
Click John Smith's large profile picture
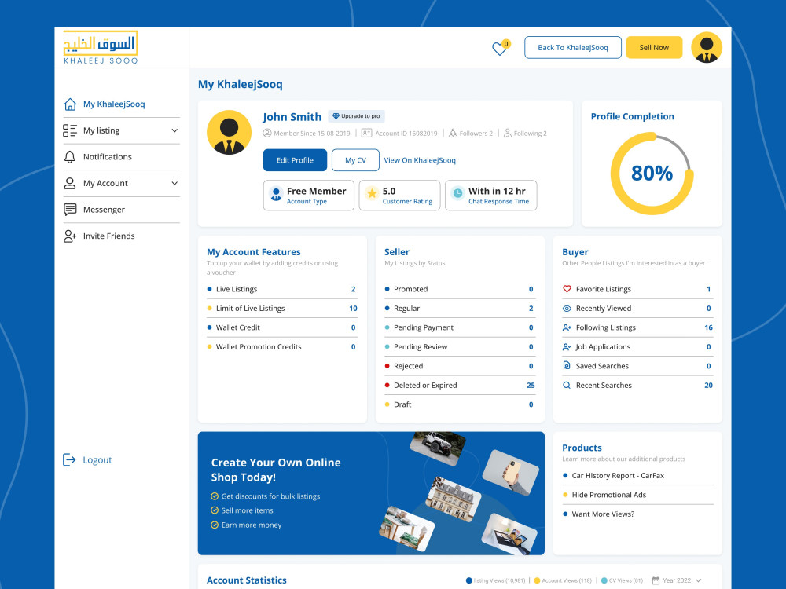(229, 132)
